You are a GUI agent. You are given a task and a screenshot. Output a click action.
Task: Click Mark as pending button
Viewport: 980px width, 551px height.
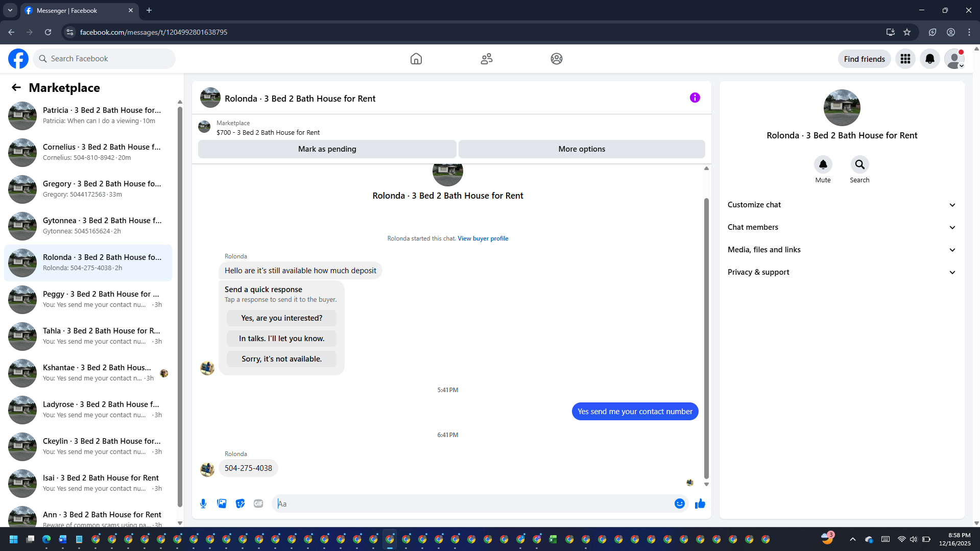point(327,149)
